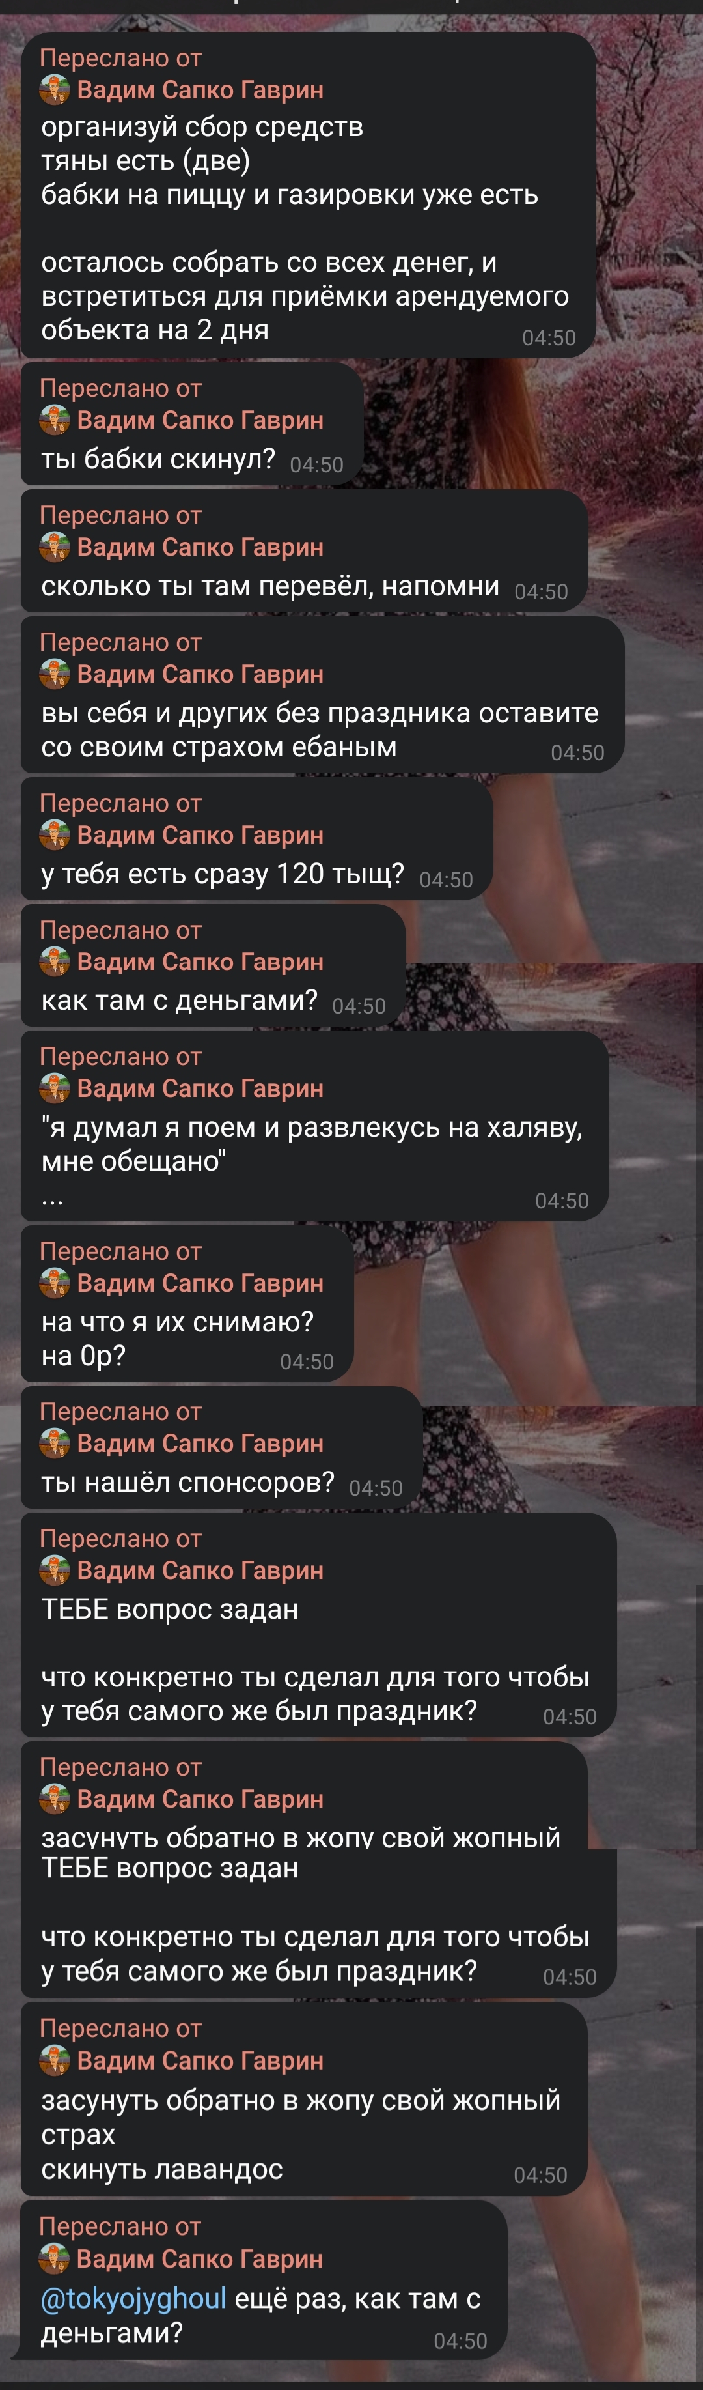703x2390 pixels.
Task: Click 04:50 timestamp on "ты бабки скинул?" message
Action: (317, 465)
